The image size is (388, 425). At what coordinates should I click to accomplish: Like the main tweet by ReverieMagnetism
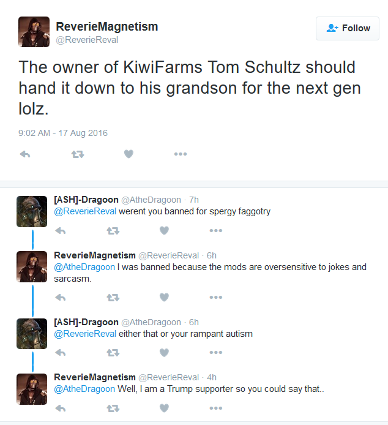(129, 154)
